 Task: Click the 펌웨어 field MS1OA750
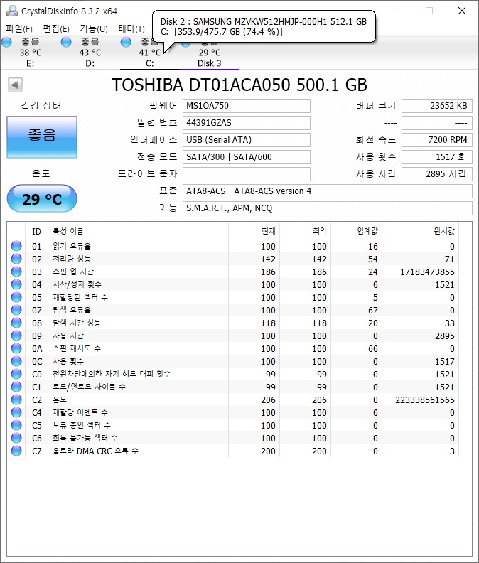click(247, 105)
